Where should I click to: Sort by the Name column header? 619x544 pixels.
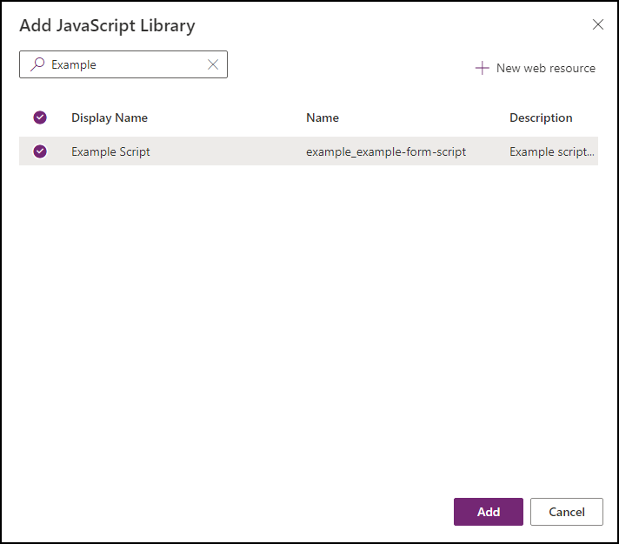[x=323, y=118]
